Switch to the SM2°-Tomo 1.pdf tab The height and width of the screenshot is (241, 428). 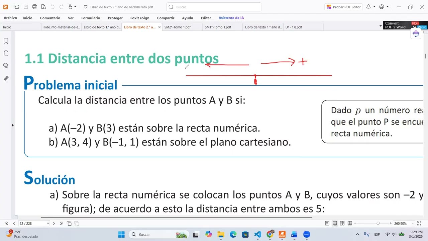point(182,27)
